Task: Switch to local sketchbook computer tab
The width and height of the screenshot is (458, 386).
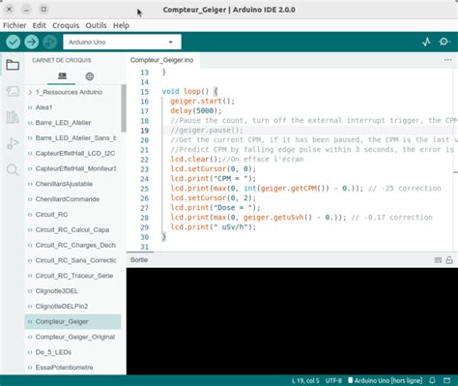Action: click(62, 76)
